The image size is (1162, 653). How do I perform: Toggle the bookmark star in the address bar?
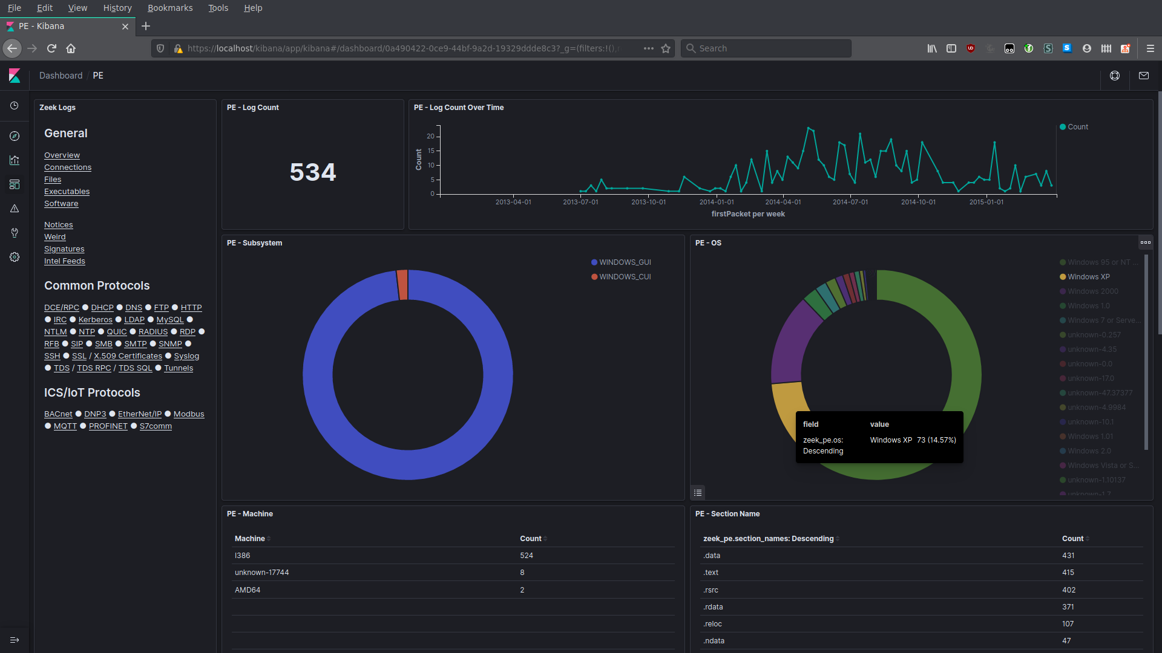[x=666, y=48]
